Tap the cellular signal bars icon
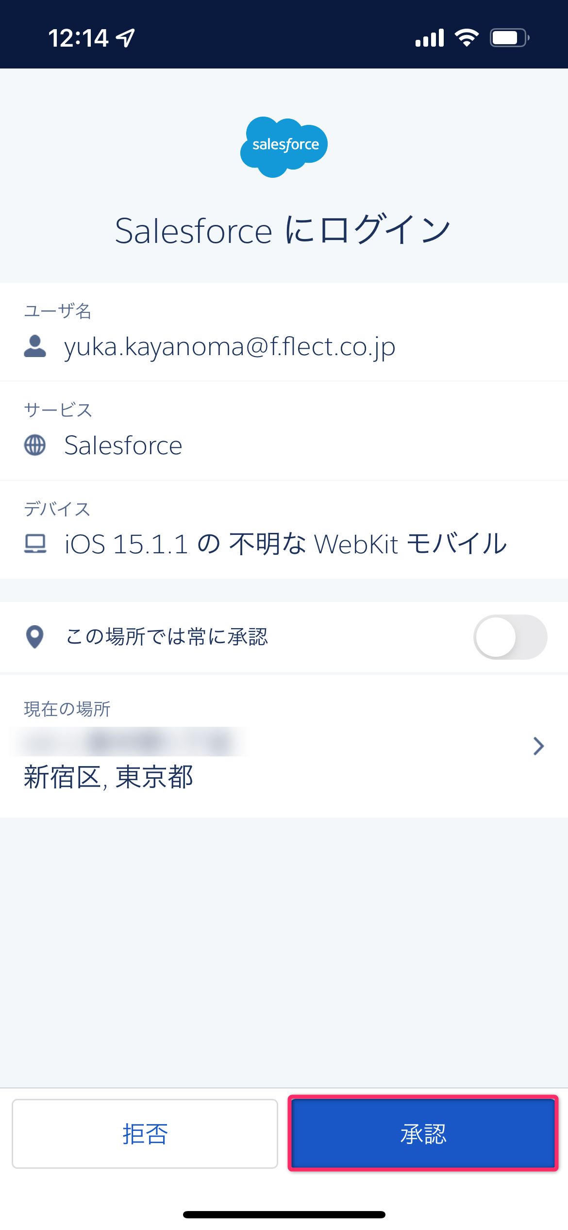Screen dimensions: 568x1230 point(430,37)
